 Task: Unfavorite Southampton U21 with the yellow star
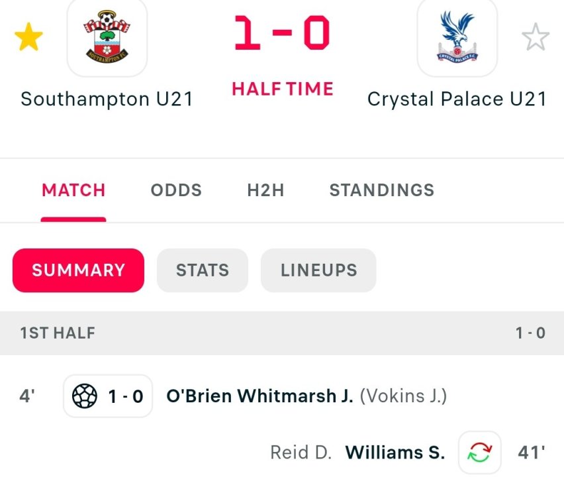28,38
